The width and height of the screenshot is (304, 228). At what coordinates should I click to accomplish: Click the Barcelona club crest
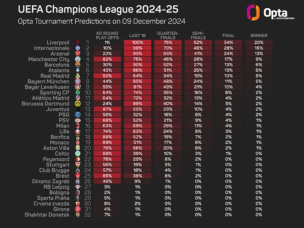[x=78, y=65]
